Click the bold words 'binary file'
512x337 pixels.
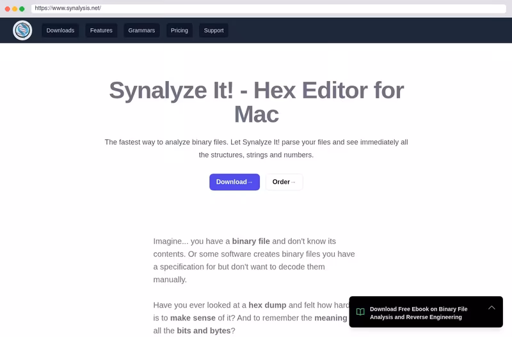coord(251,241)
